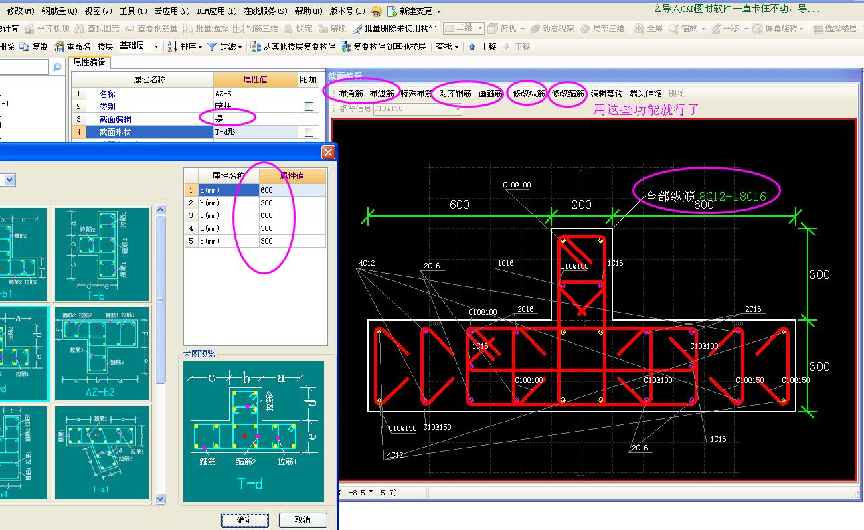Click 选择楼层 layers icon
Image resolution: width=864 pixels, height=530 pixels.
click(x=818, y=29)
